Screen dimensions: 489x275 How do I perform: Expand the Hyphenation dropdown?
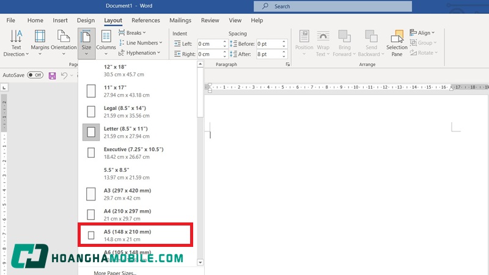[140, 53]
